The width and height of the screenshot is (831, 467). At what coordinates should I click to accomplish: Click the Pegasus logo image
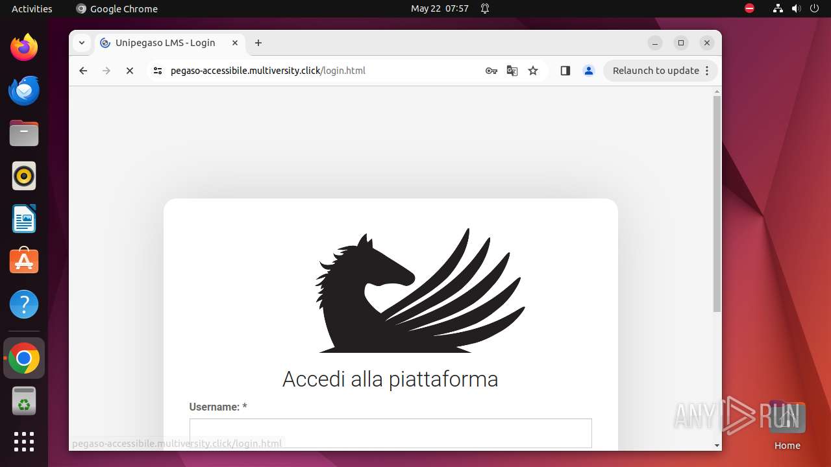(420, 290)
